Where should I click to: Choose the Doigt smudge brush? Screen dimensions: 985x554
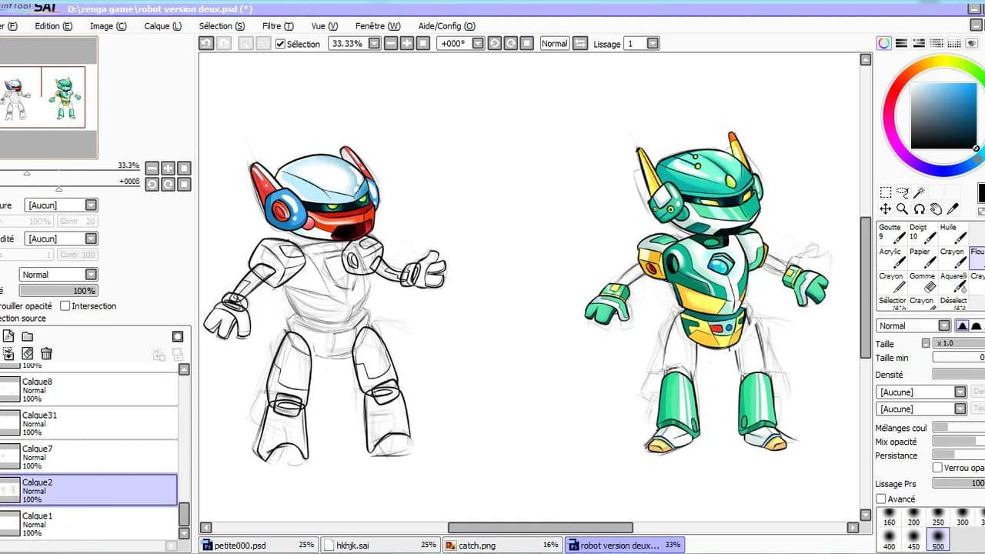point(922,233)
